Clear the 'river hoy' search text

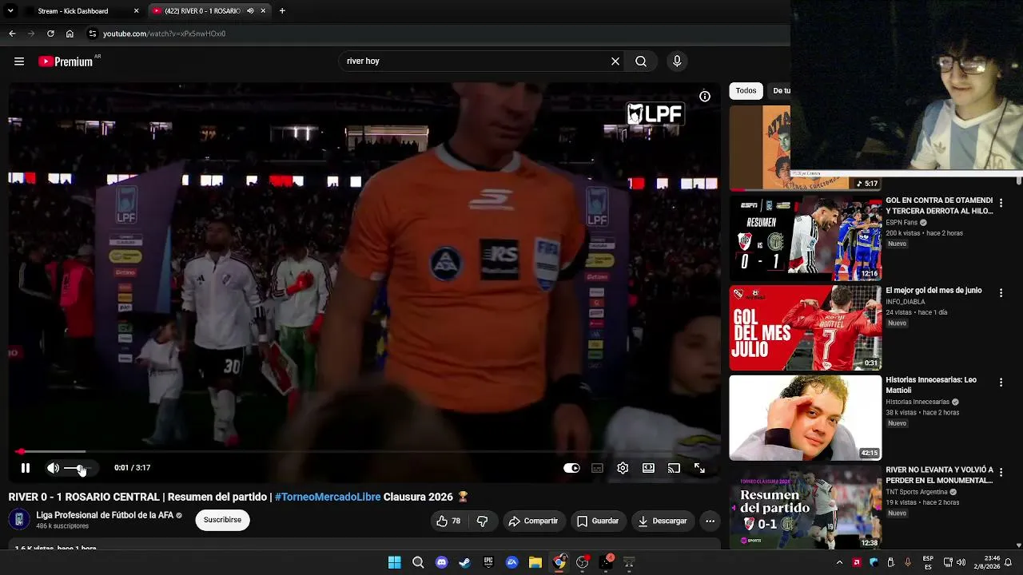[615, 61]
